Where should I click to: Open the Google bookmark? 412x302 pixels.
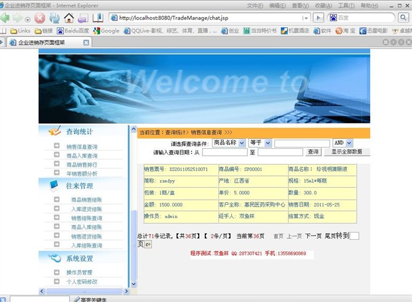pos(106,31)
